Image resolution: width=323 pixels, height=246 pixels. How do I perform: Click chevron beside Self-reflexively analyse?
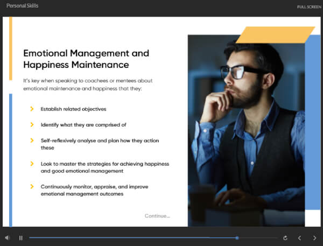tap(32, 140)
